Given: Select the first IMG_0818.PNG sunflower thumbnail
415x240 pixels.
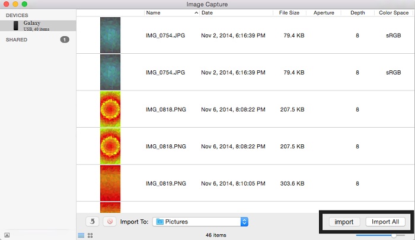Looking at the screenshot, I should (110, 109).
